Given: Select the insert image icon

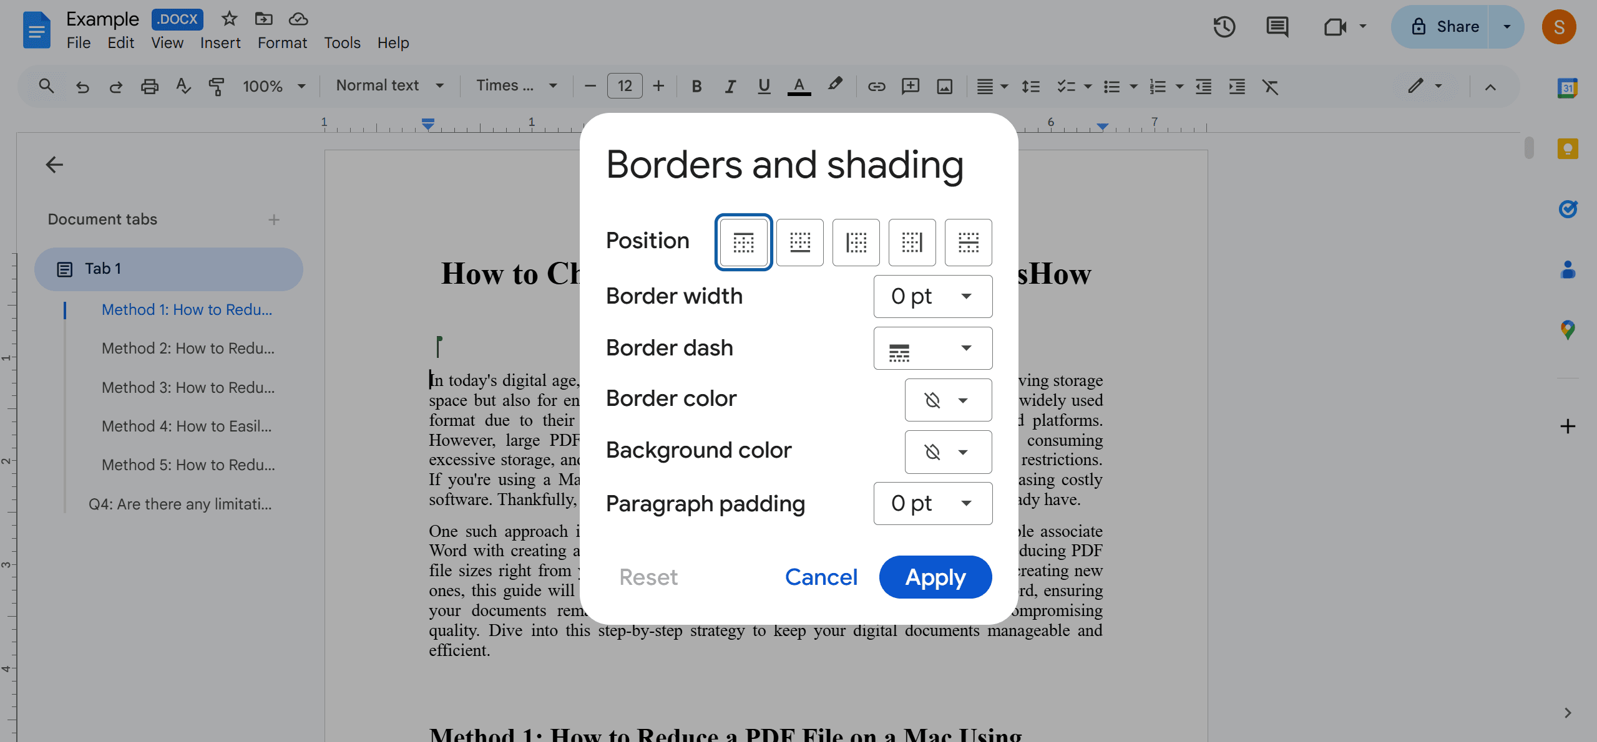Looking at the screenshot, I should (x=945, y=87).
